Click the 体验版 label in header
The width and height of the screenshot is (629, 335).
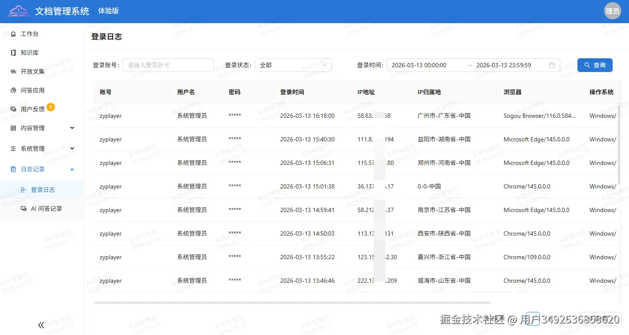coord(109,11)
